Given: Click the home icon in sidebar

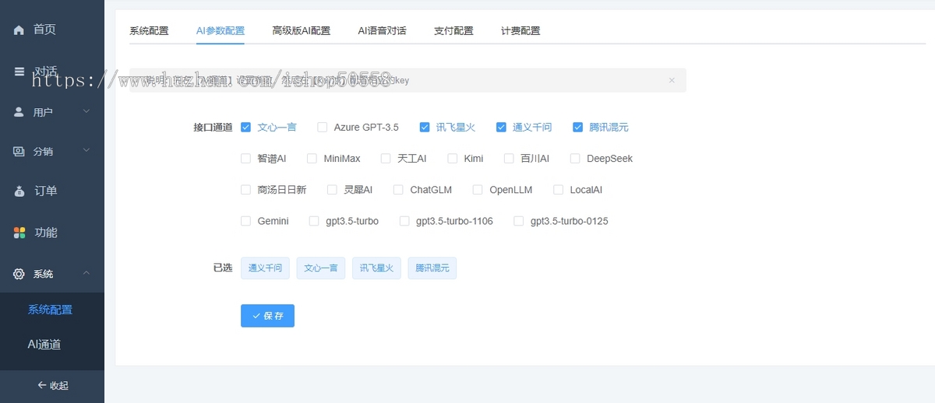Looking at the screenshot, I should point(19,30).
